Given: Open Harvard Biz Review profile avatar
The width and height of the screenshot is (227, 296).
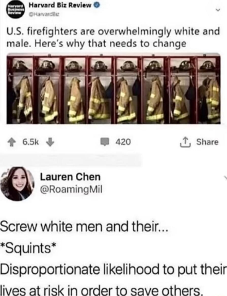Looking at the screenshot, I should pyautogui.click(x=16, y=9).
